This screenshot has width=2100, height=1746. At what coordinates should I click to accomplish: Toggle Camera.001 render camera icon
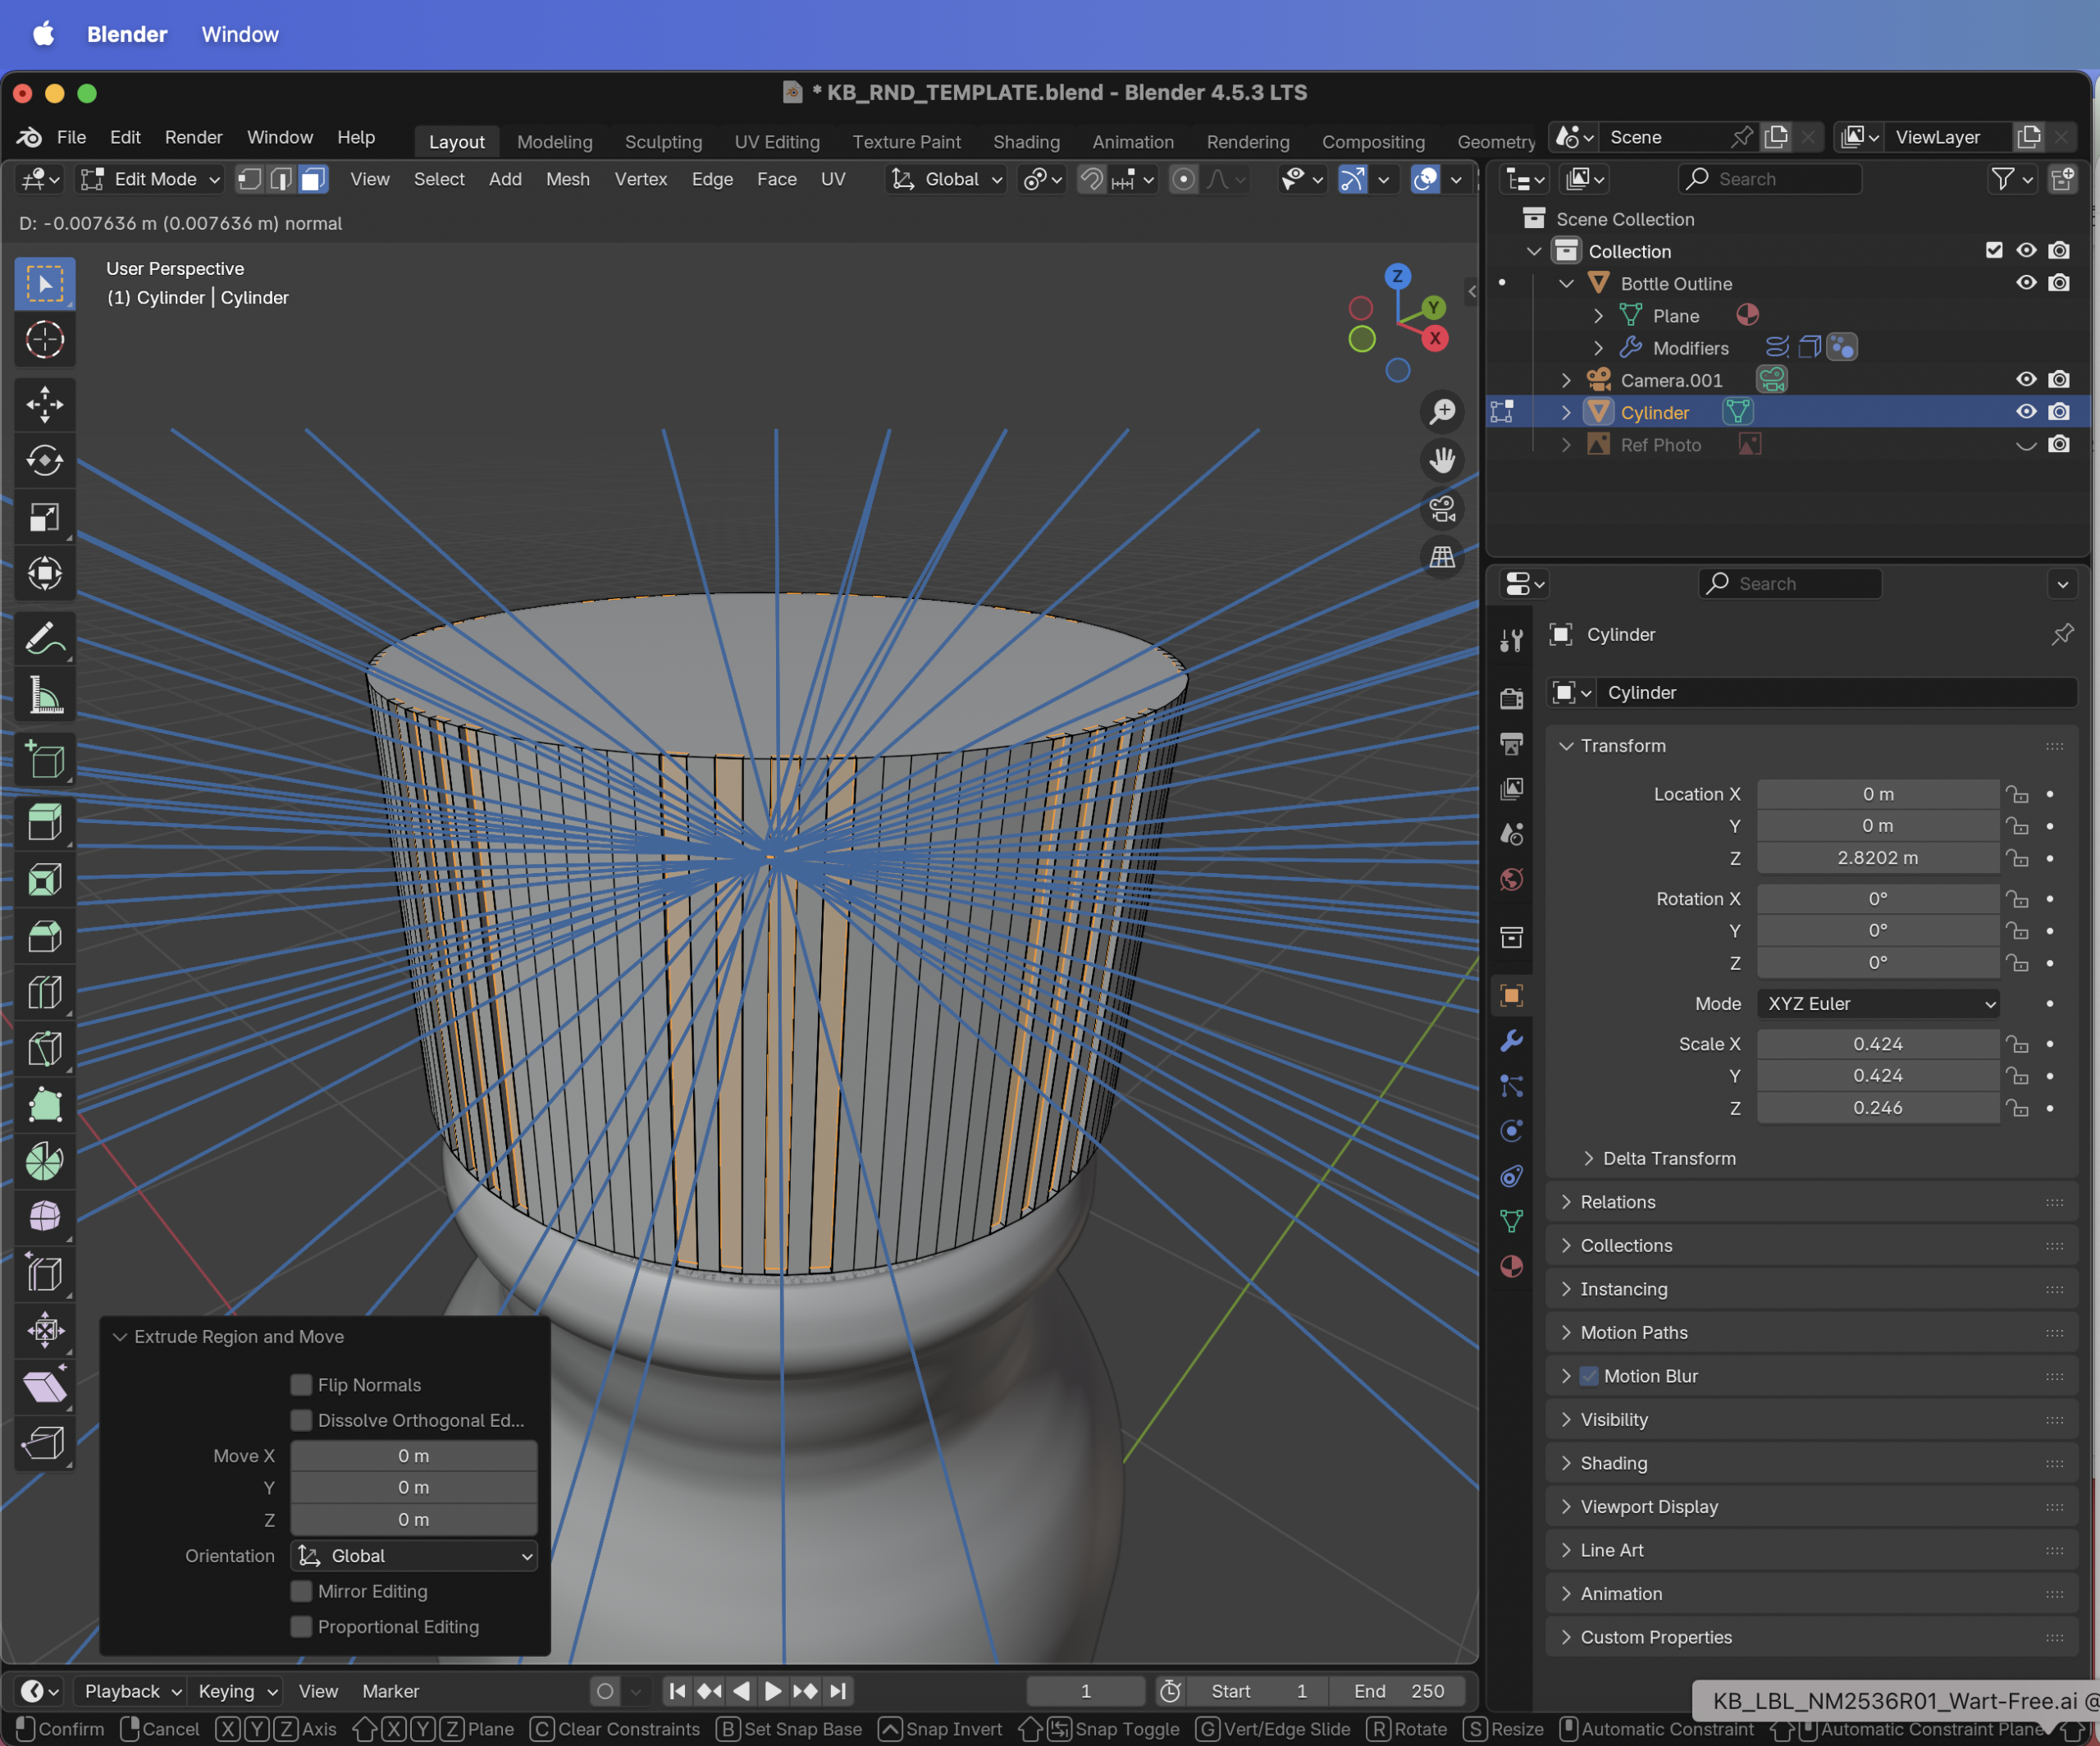pos(2059,380)
